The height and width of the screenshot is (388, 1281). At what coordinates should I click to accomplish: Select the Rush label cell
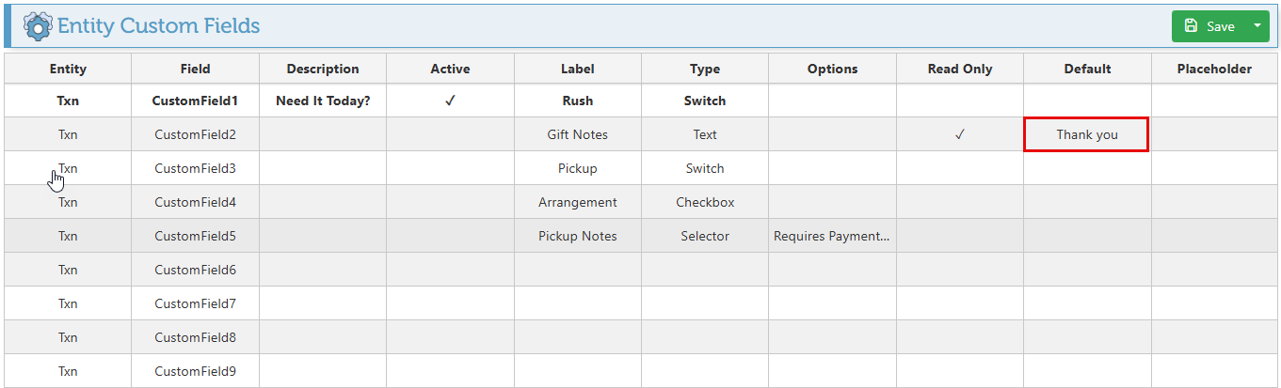click(577, 101)
